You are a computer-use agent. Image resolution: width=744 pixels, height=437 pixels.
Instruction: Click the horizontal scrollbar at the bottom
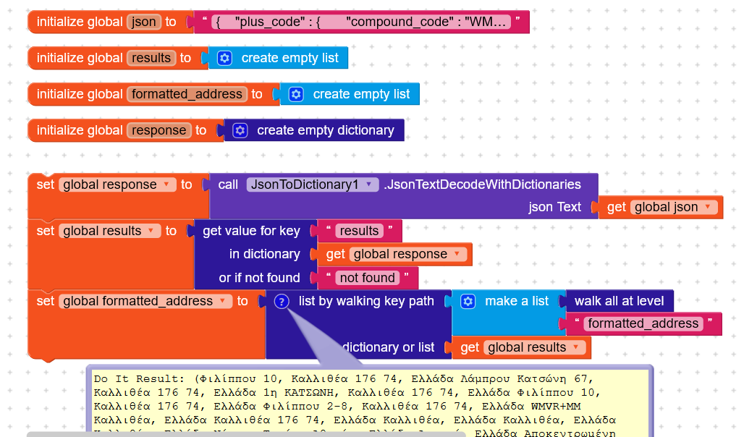tap(246, 434)
